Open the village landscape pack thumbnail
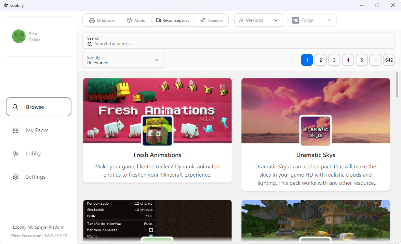The height and width of the screenshot is (244, 401). pos(316,221)
